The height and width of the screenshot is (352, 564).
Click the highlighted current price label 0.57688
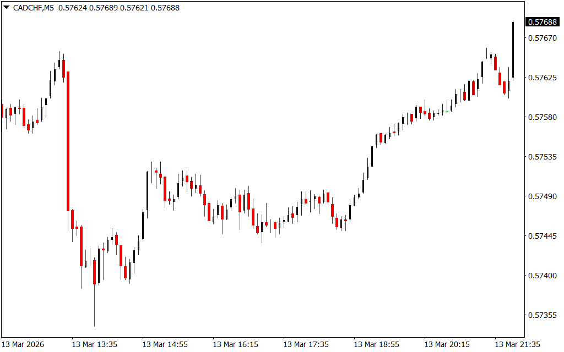click(542, 22)
